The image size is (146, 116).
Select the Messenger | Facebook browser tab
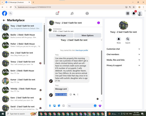pyautogui.click(x=18, y=2)
